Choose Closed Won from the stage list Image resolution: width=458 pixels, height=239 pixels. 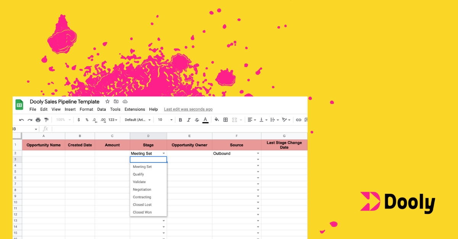(148, 212)
